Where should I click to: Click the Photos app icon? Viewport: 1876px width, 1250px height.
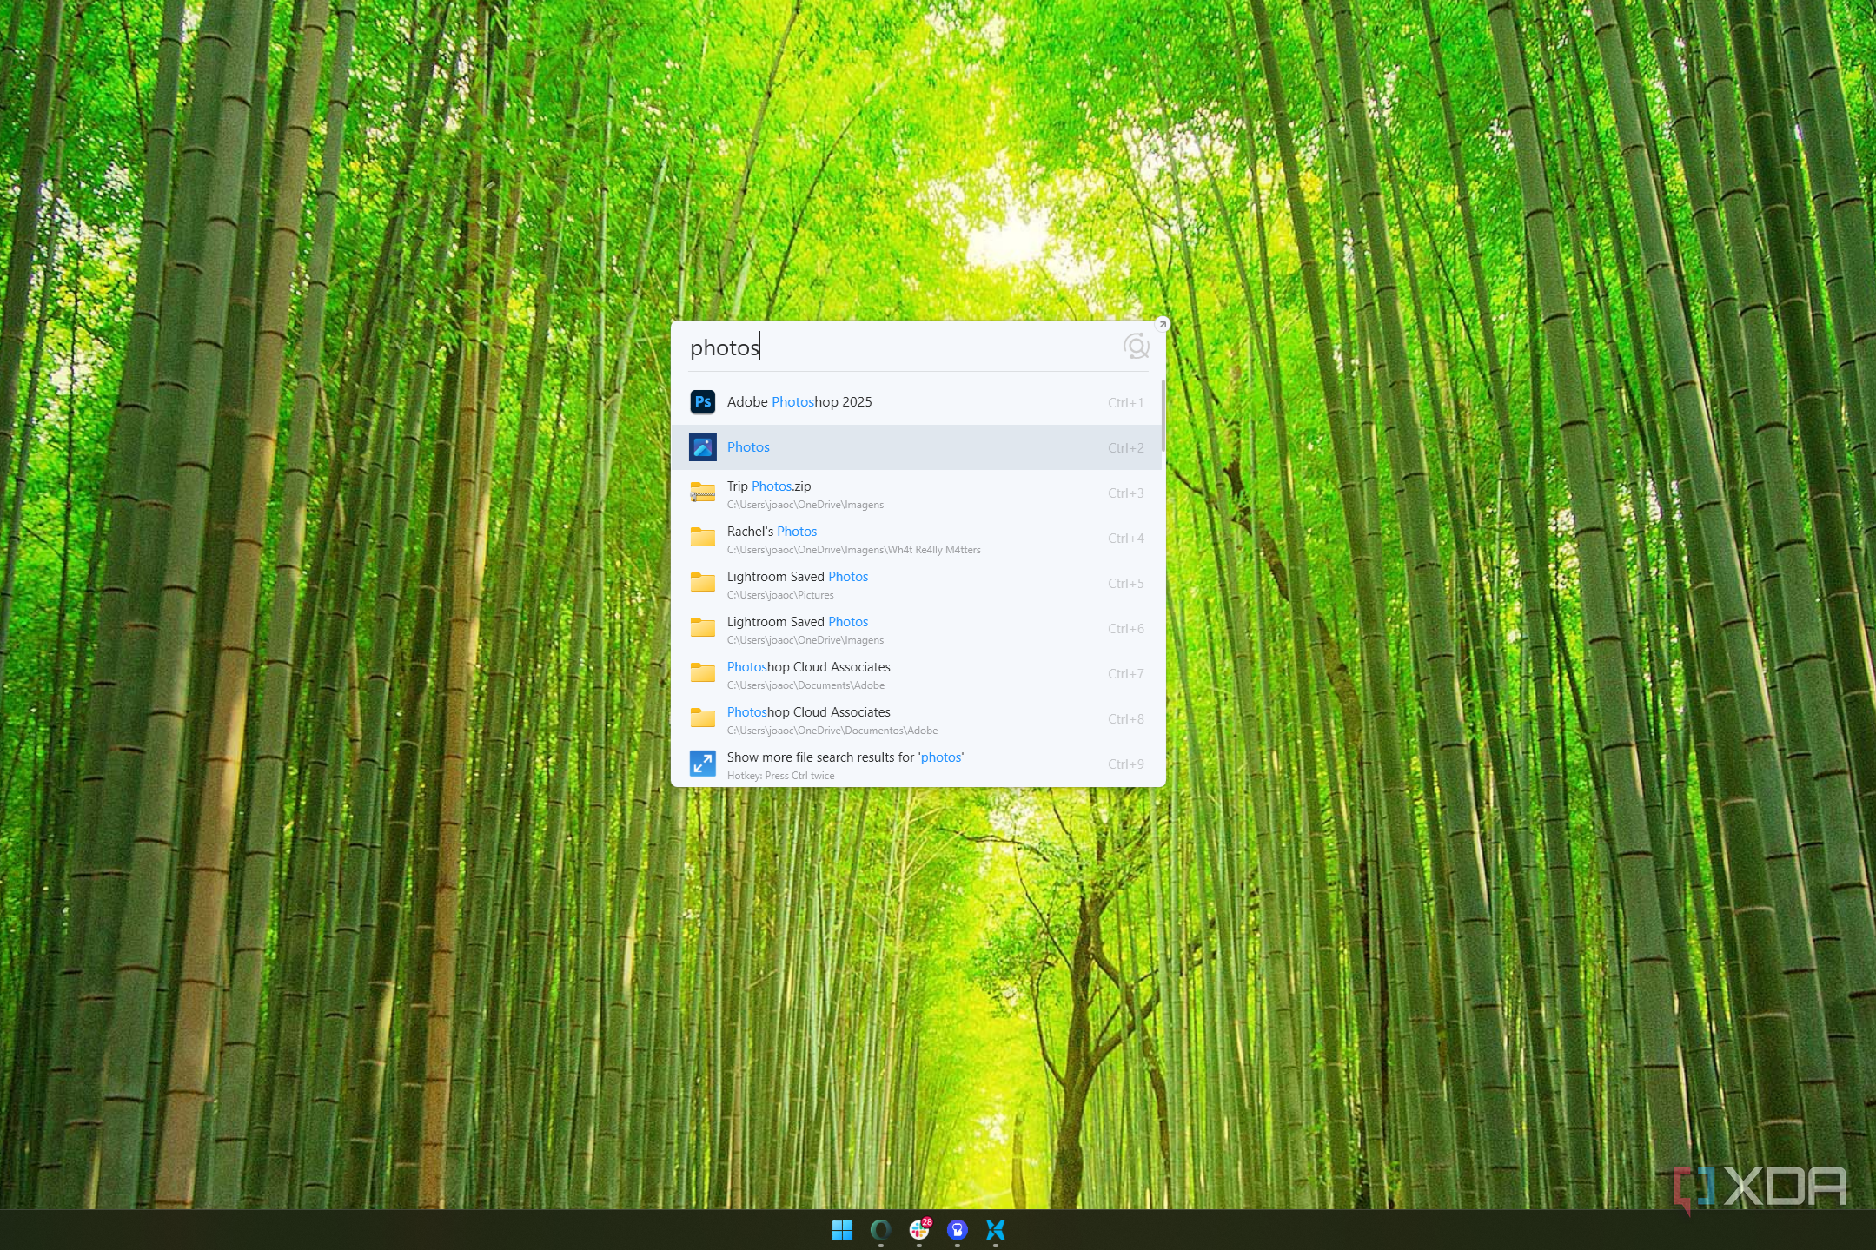pos(702,447)
